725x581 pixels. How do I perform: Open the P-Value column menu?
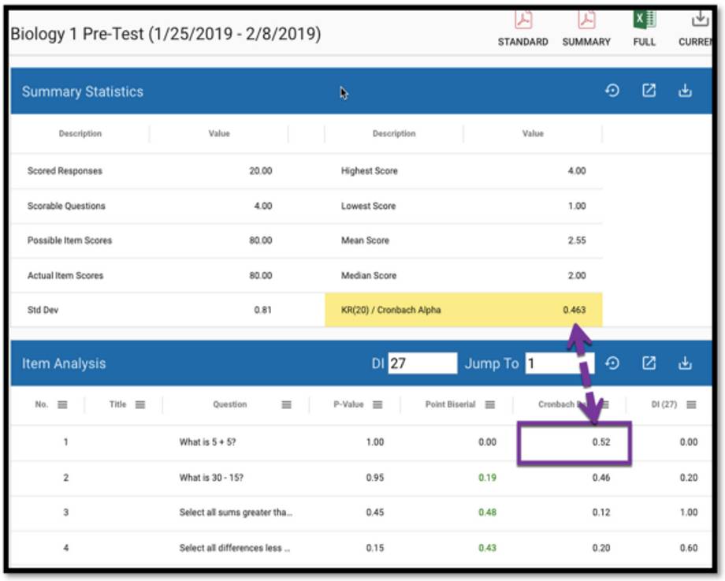tap(377, 405)
